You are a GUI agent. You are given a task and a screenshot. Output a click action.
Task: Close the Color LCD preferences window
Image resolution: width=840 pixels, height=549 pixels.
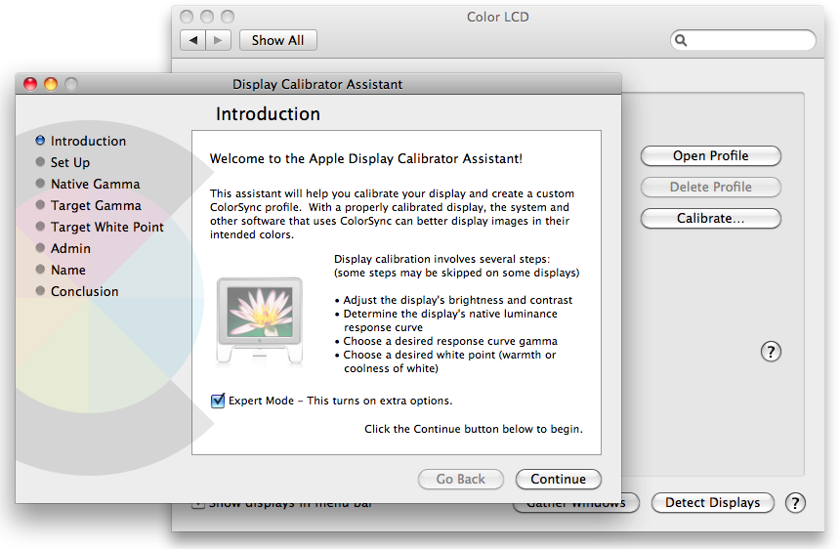(x=187, y=17)
